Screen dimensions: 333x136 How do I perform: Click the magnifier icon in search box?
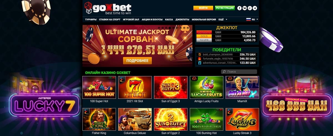224,72
